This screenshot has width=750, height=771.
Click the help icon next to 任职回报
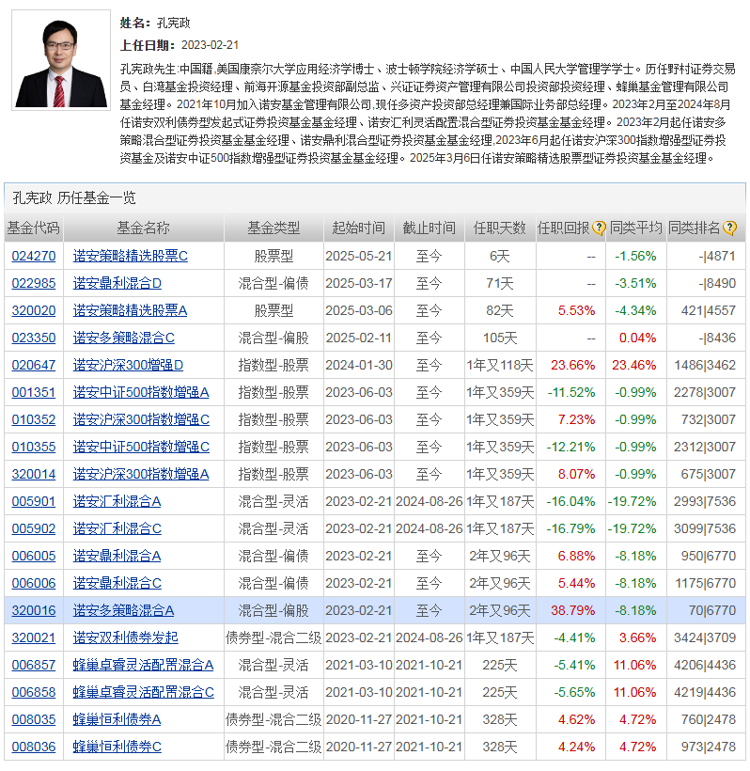click(598, 228)
